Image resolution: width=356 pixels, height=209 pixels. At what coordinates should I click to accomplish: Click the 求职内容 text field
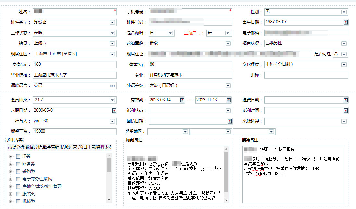coord(59,147)
